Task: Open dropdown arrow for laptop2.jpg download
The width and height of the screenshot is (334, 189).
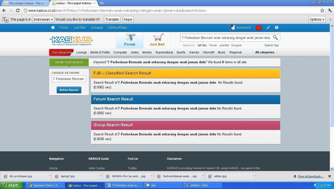Action: click(x=100, y=176)
